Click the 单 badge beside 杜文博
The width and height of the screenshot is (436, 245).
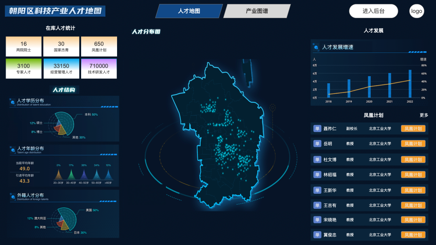pyautogui.click(x=317, y=159)
